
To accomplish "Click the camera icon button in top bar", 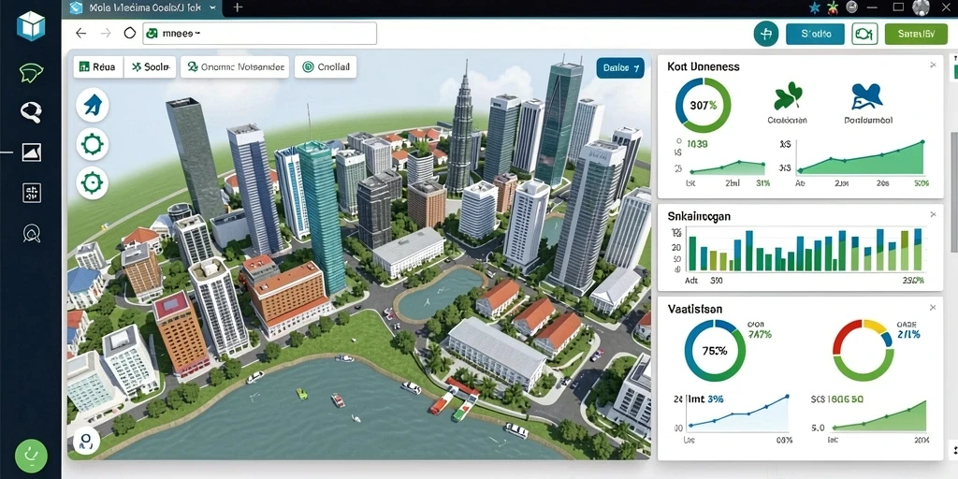I will (864, 35).
